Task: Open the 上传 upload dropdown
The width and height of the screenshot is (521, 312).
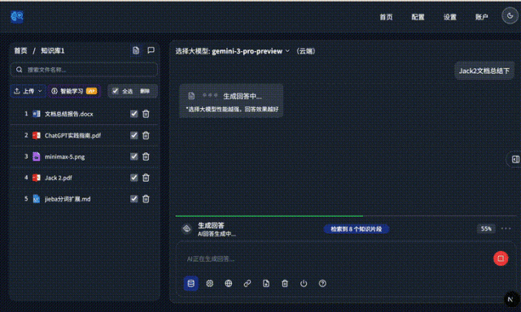Action: coord(28,91)
